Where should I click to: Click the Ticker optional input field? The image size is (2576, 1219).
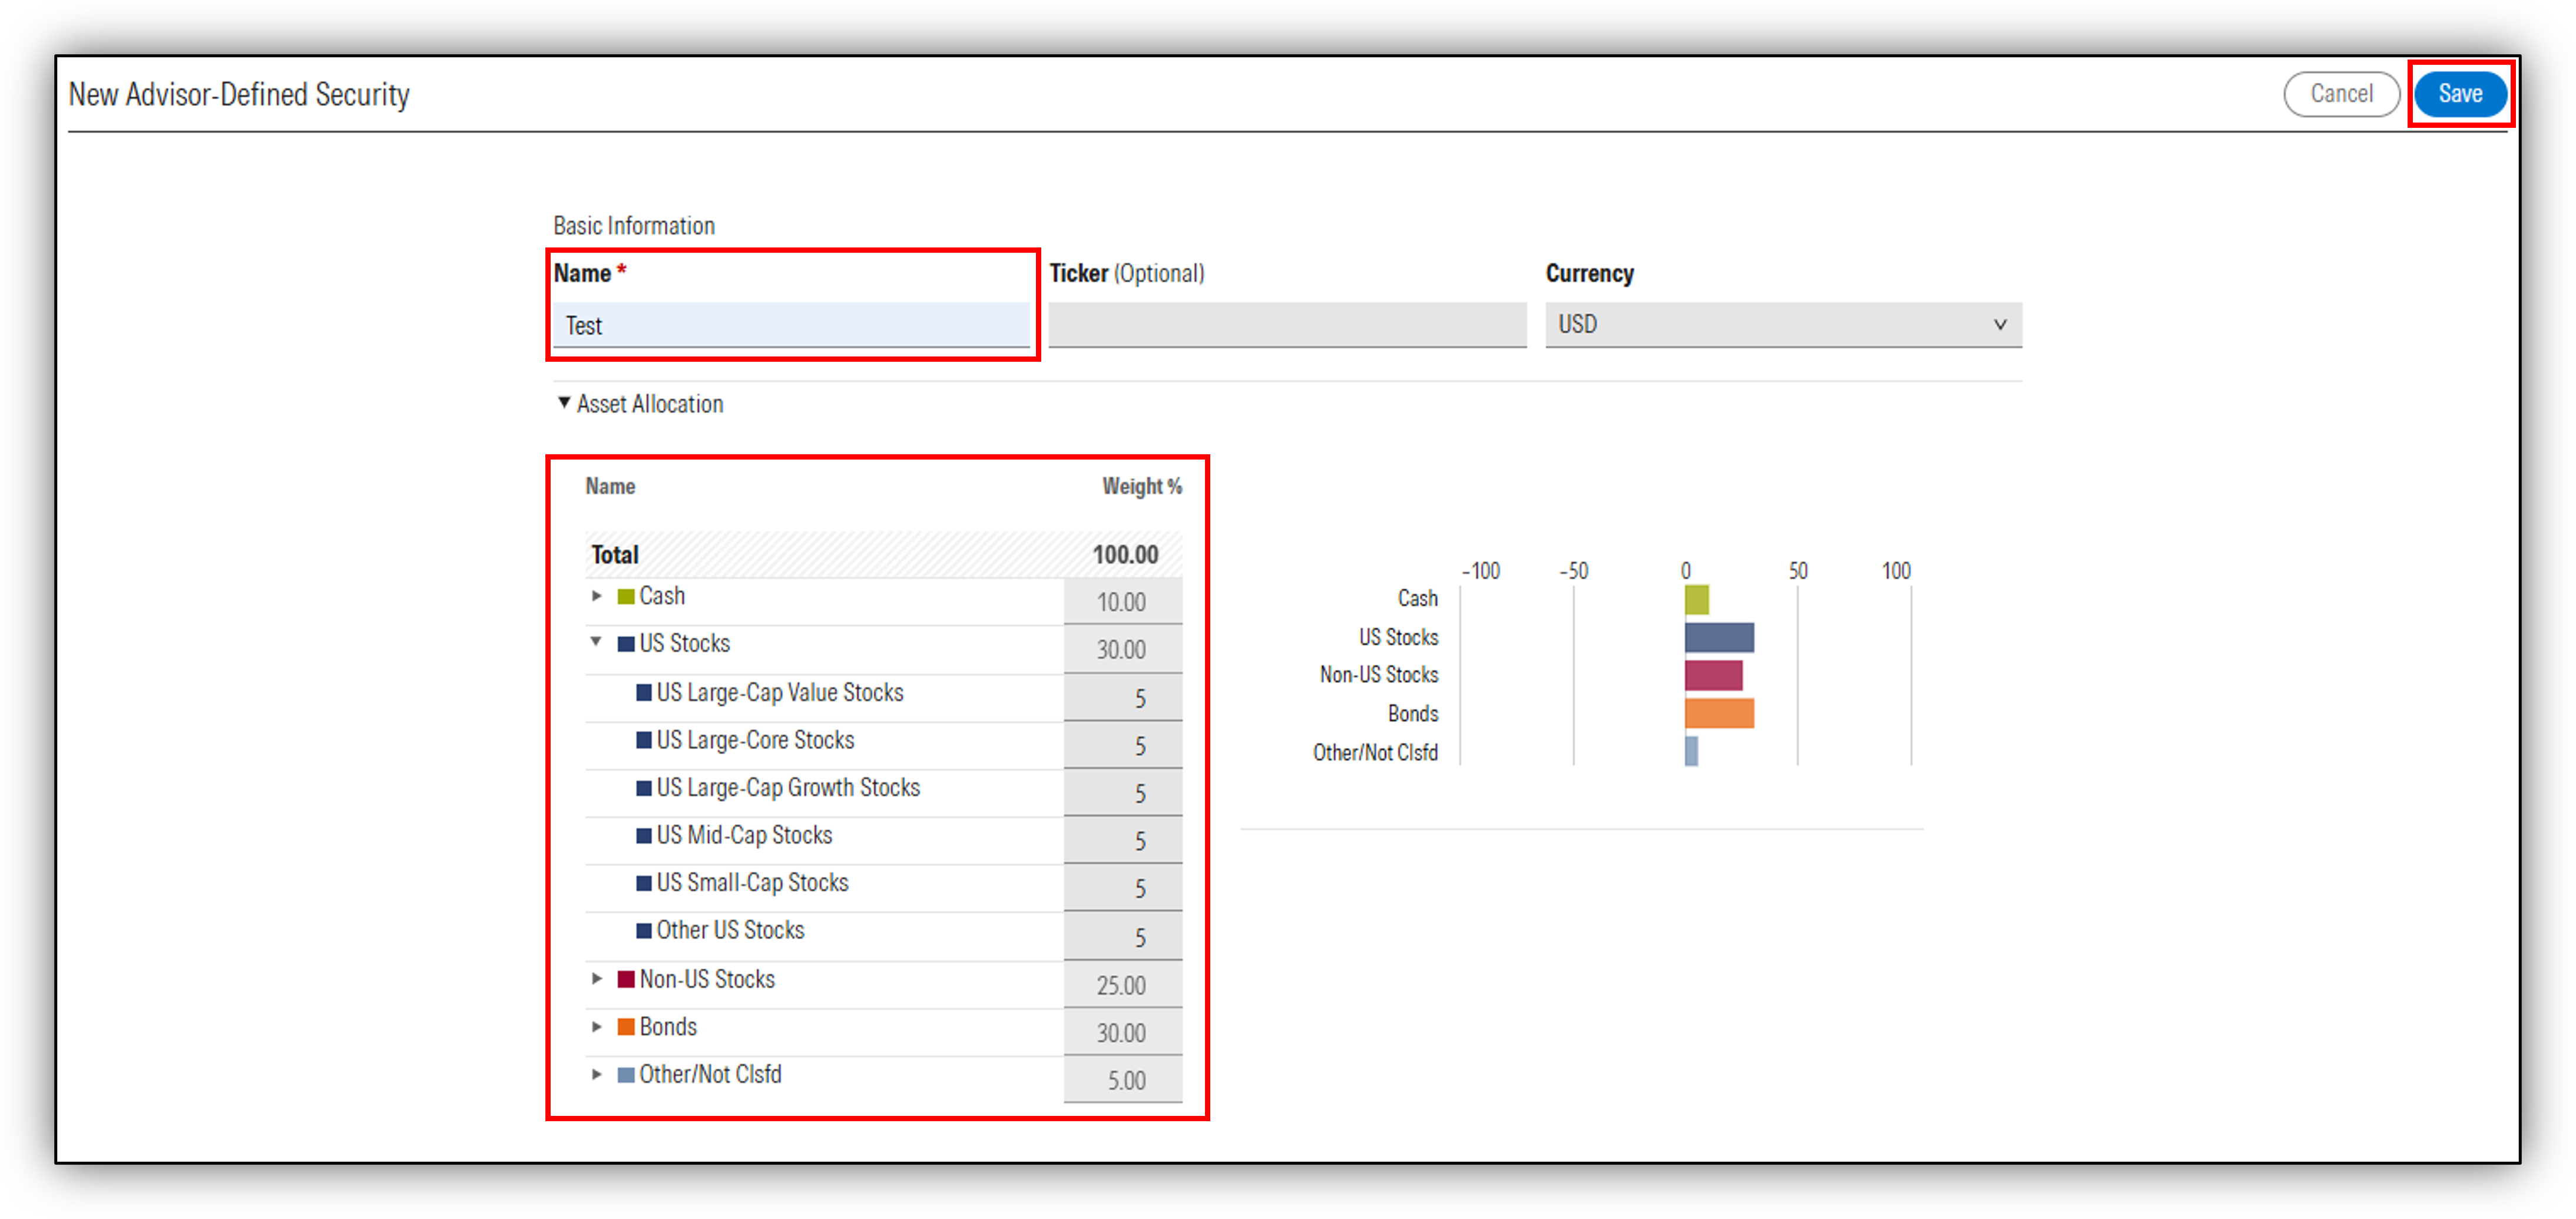tap(1287, 325)
